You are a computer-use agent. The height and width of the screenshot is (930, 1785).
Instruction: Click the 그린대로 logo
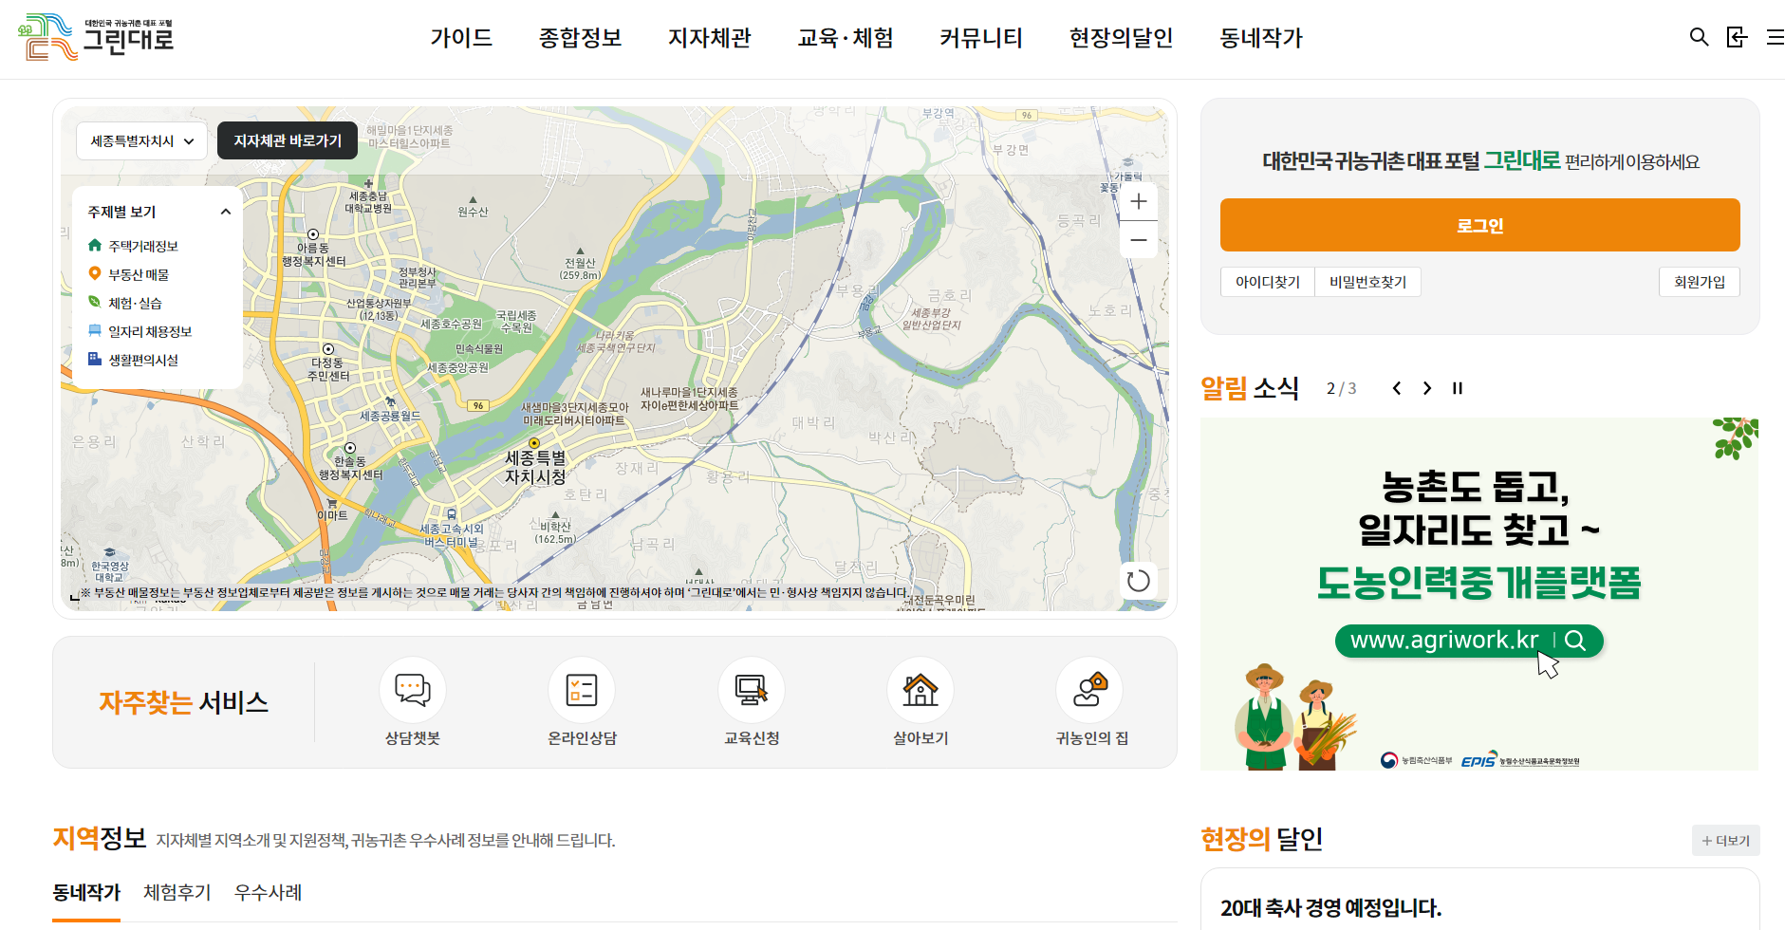pyautogui.click(x=96, y=37)
